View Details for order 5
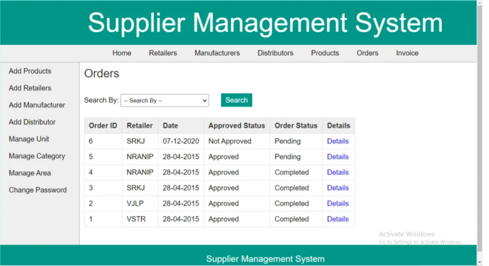Viewport: 489px width, 266px height. 338,157
